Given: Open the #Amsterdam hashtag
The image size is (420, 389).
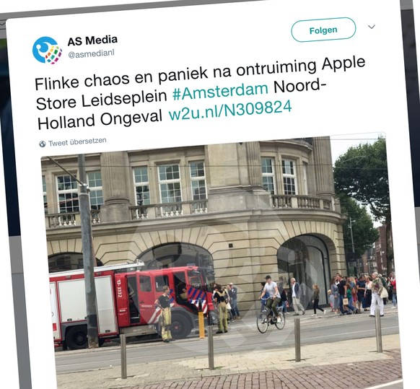Looking at the screenshot, I should 220,91.
